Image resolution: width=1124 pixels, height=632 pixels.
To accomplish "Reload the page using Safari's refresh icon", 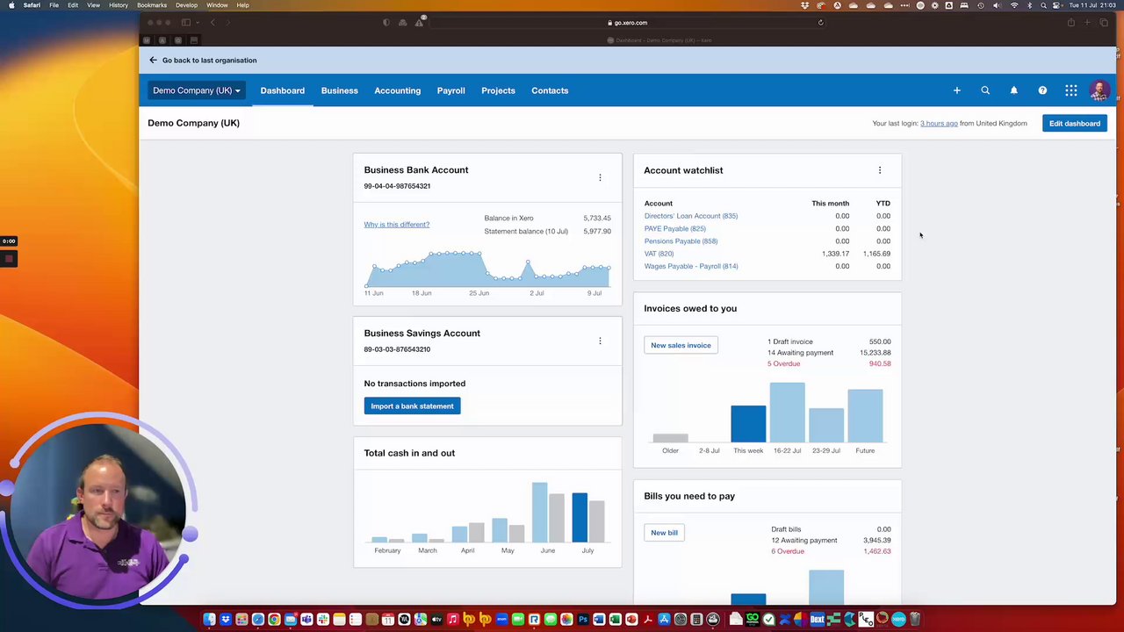I will click(x=821, y=23).
